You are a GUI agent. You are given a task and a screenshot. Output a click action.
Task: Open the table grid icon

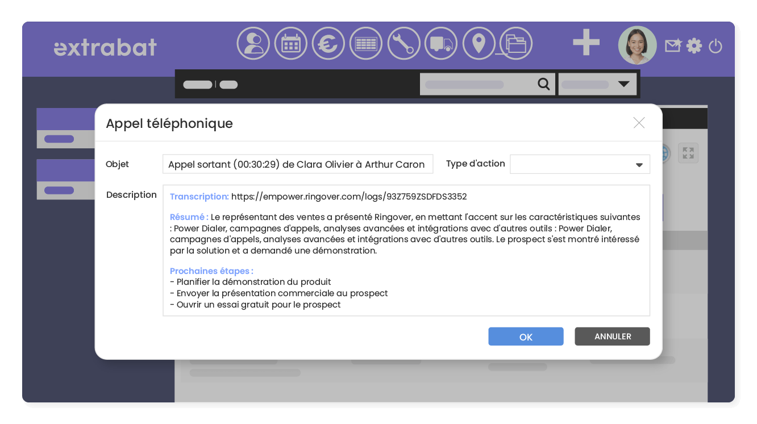[365, 44]
